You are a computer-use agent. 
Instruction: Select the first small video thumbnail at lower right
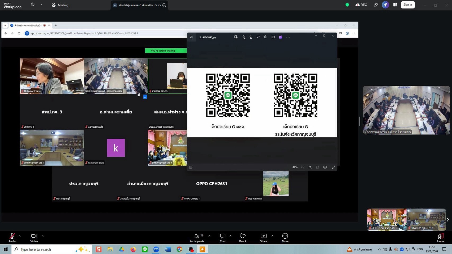[387, 219]
